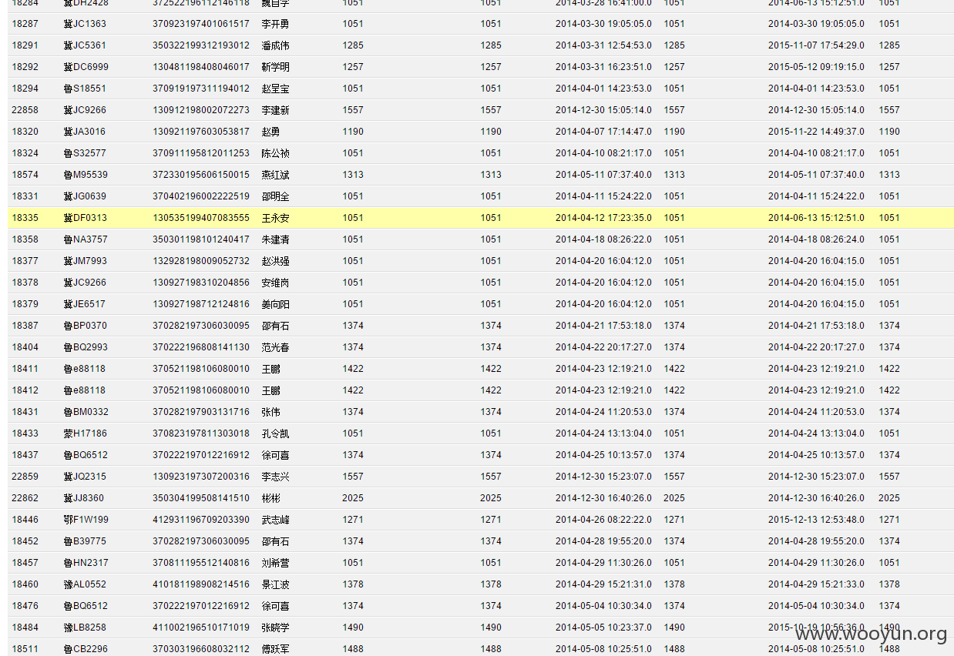954x656 pixels.
Task: Click timestamp 2015-05-12 09:19:15.0
Action: [816, 67]
